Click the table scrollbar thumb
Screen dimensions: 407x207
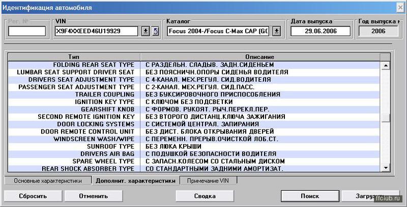coord(386,118)
